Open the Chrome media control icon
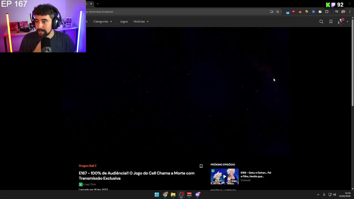Screen dimensions: 354x199 click(337, 12)
